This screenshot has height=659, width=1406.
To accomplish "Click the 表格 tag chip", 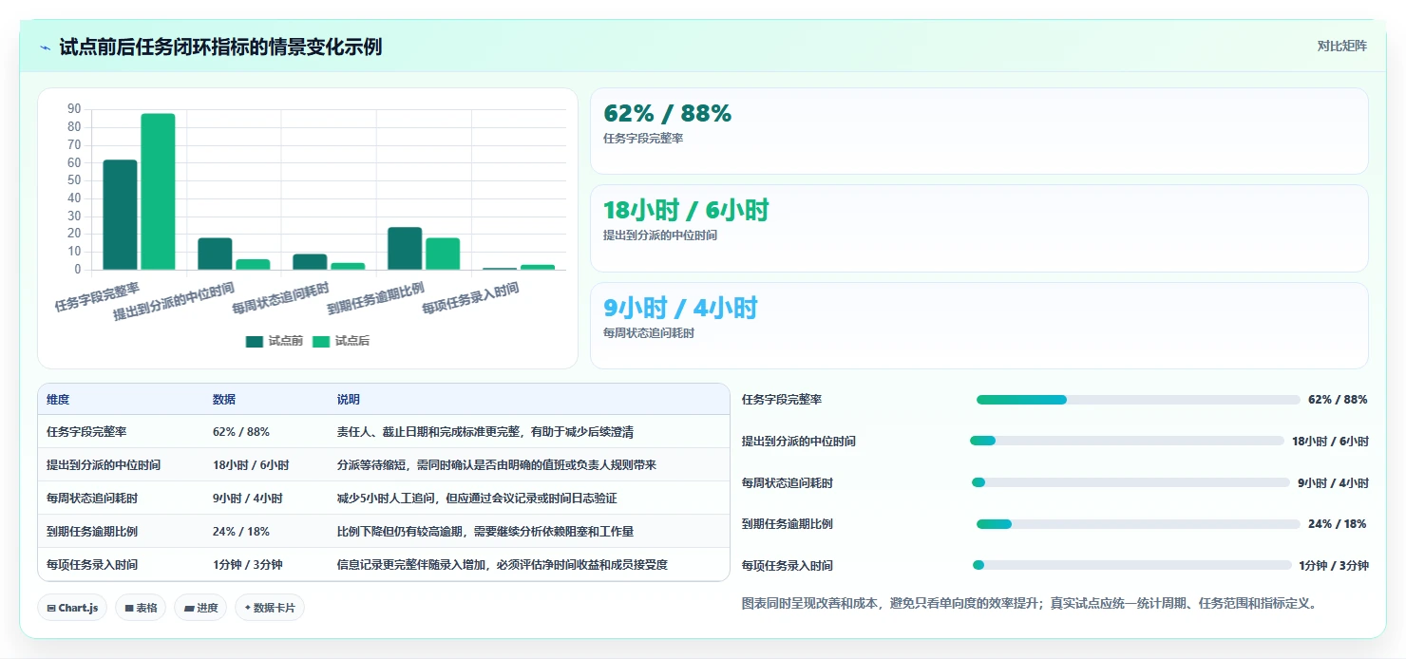I will [141, 608].
